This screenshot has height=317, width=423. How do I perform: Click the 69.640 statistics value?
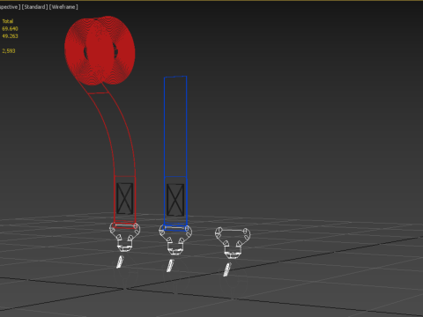tap(10, 29)
